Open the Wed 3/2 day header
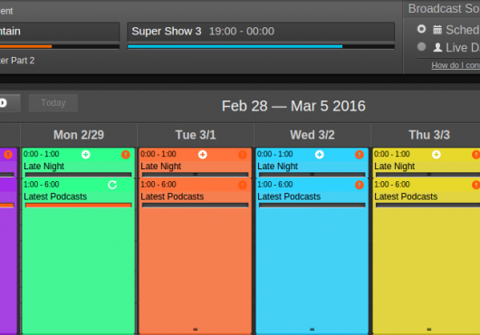 (312, 135)
